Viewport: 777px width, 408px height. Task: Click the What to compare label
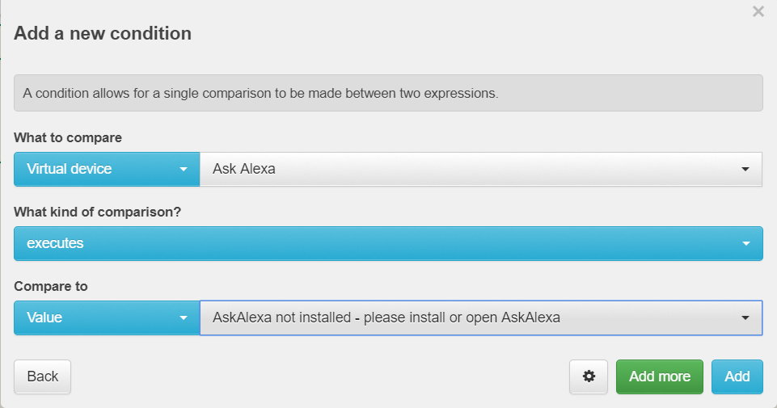point(68,137)
